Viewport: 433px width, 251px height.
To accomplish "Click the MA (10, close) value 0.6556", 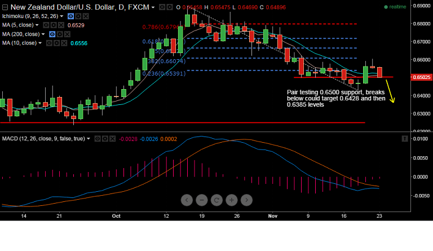I will (79, 43).
